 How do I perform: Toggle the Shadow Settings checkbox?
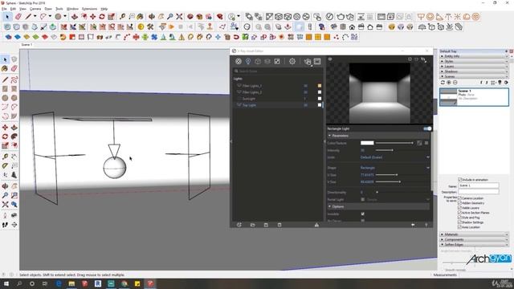coord(459,222)
